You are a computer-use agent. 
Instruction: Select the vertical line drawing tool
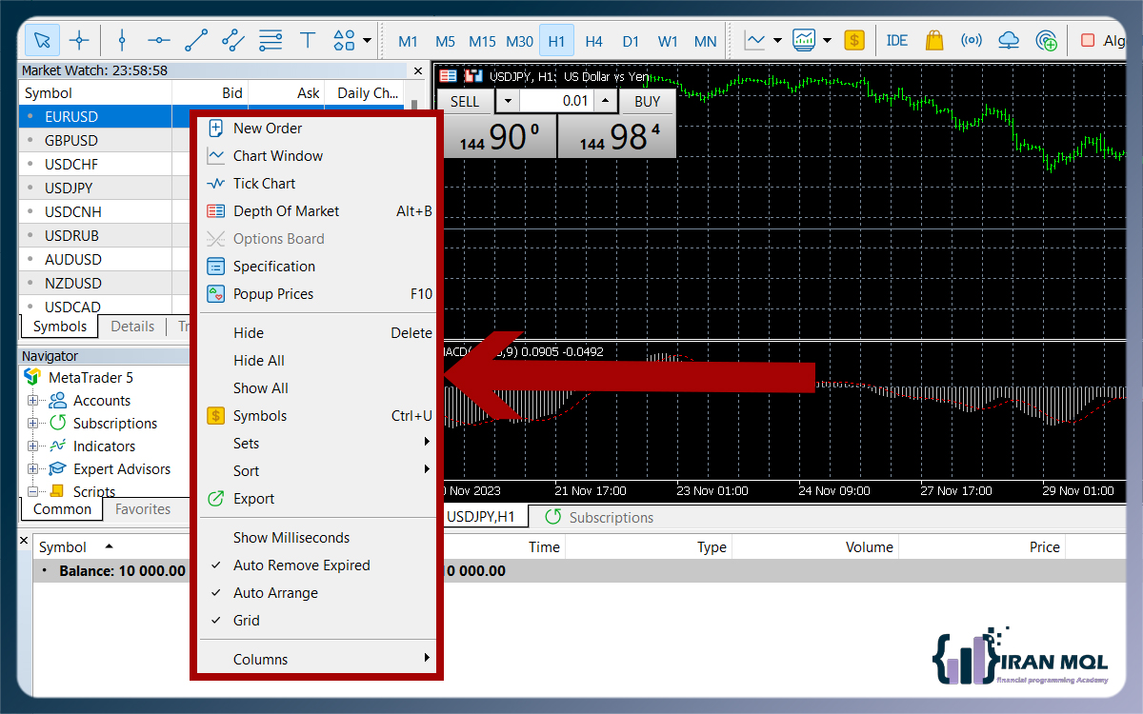121,40
